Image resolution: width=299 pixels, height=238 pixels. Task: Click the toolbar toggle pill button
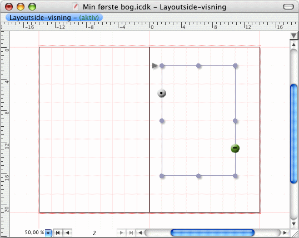[x=288, y=7]
